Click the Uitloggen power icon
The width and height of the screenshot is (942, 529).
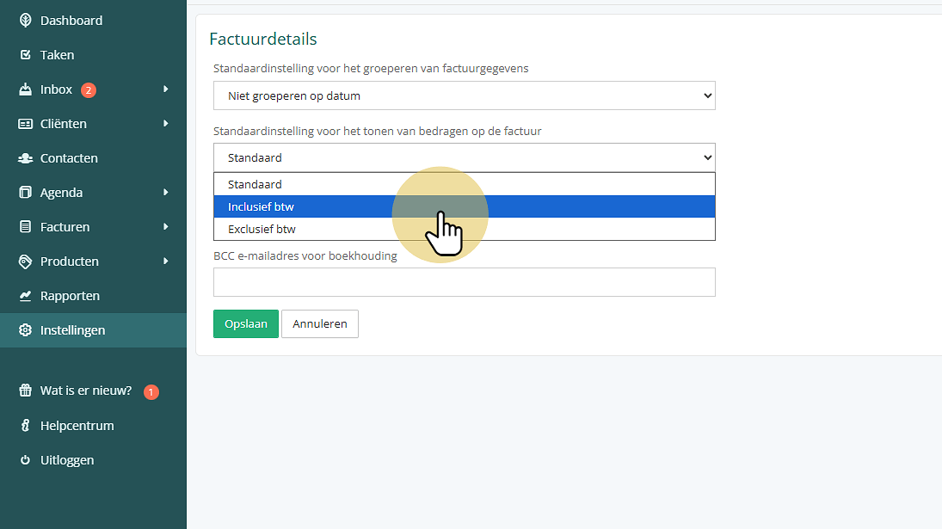pos(25,460)
